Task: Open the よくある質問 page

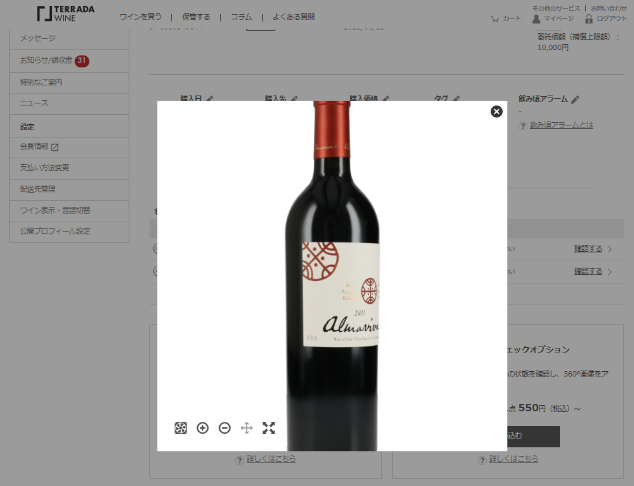Action: pos(293,17)
